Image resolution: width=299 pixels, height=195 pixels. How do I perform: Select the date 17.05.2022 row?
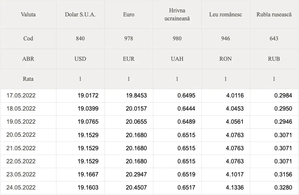click(x=149, y=96)
